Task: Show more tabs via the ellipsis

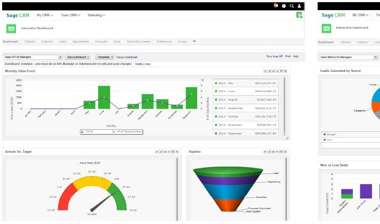Action: pos(195,42)
